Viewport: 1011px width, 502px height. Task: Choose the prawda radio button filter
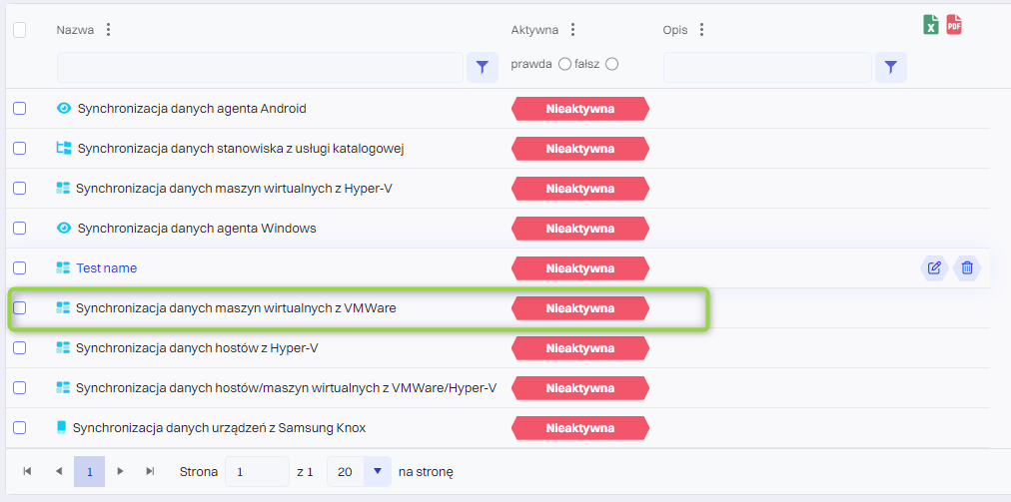pyautogui.click(x=564, y=64)
